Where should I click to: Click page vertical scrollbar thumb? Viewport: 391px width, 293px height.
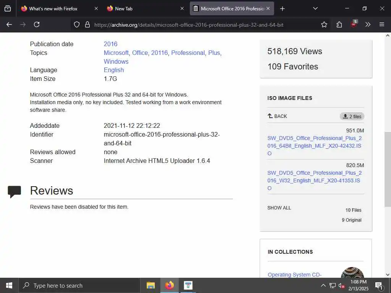(388, 169)
